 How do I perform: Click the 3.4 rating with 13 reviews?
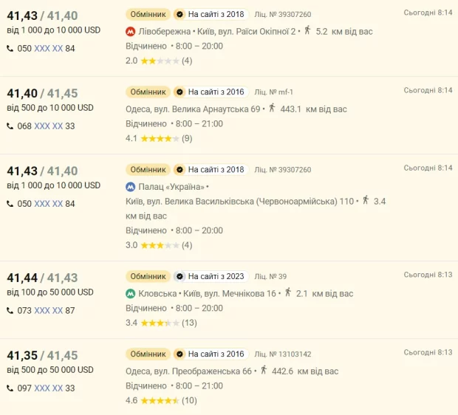pos(160,323)
